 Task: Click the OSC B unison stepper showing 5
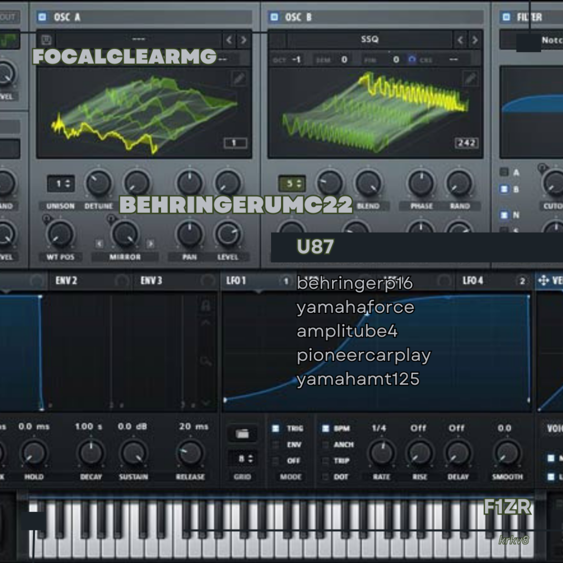[292, 184]
